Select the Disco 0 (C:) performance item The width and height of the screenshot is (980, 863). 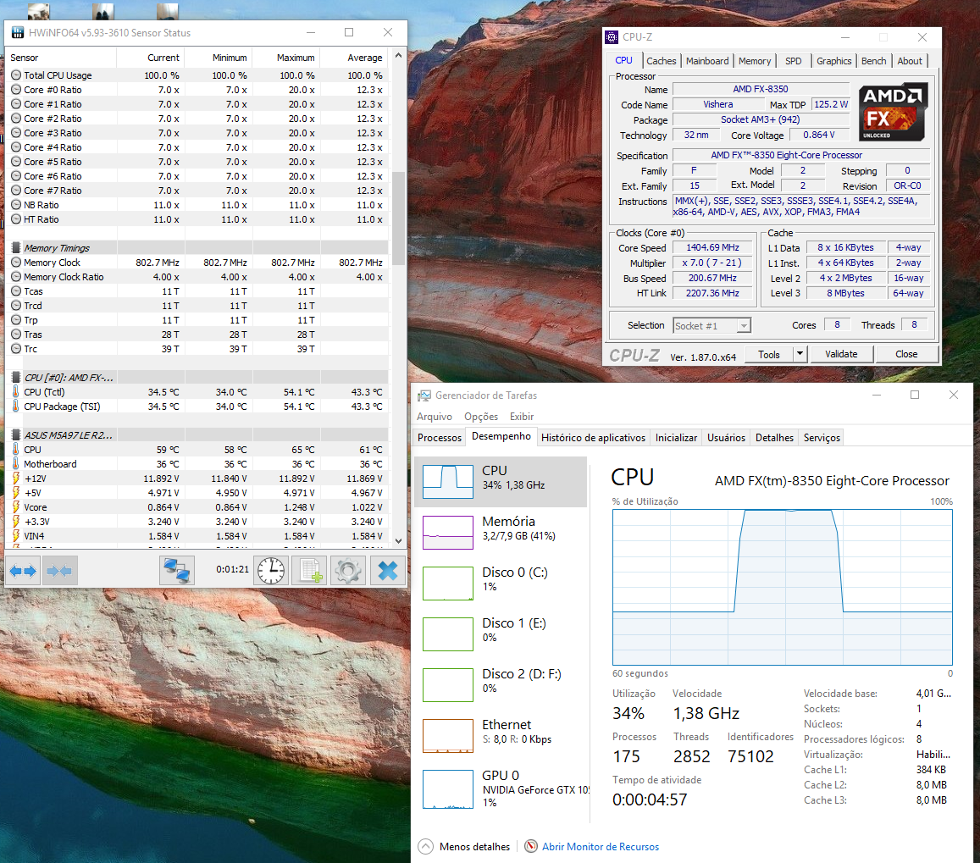pos(501,583)
